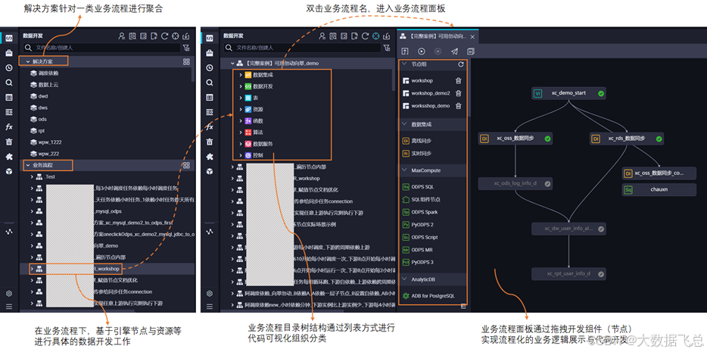This screenshot has width=707, height=352.
Task: Pick the ODPS MR node type
Action: click(417, 250)
